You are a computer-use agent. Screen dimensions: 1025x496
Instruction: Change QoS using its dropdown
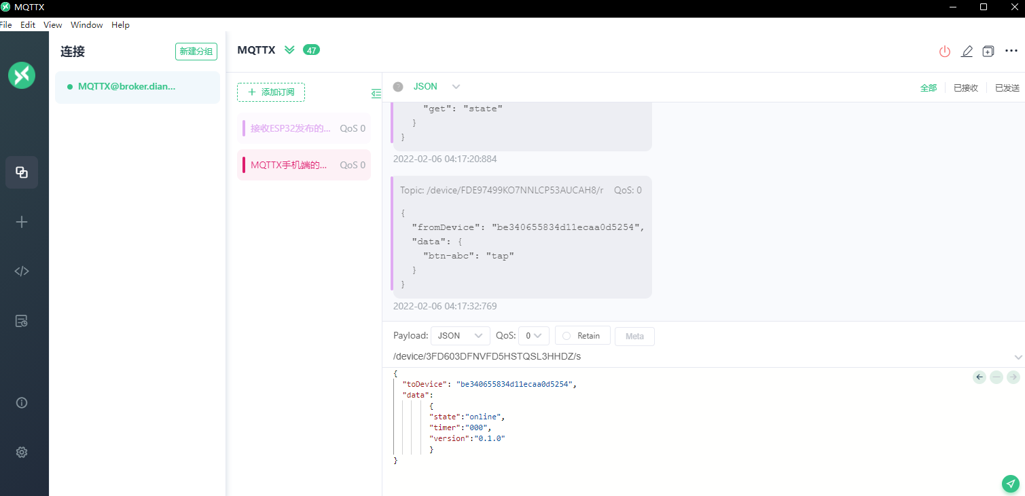(534, 335)
